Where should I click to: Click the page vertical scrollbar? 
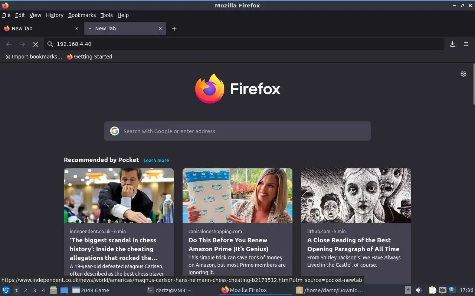pos(474,84)
